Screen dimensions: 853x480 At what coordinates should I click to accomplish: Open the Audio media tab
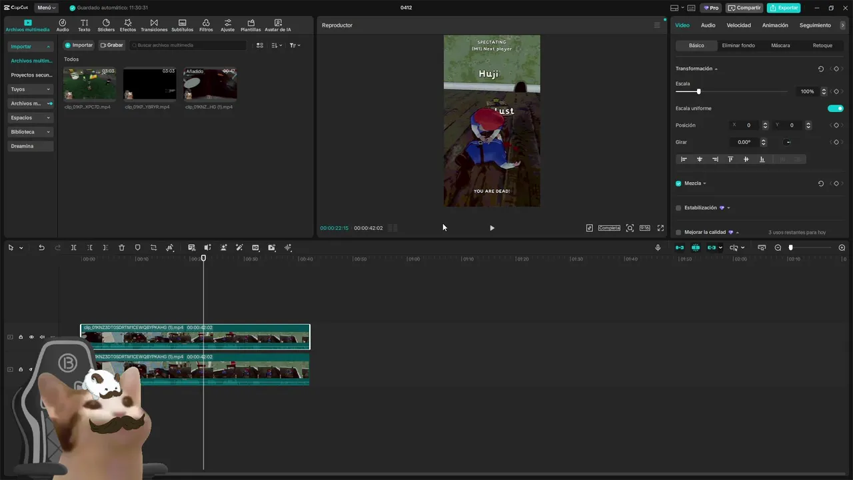pos(63,25)
